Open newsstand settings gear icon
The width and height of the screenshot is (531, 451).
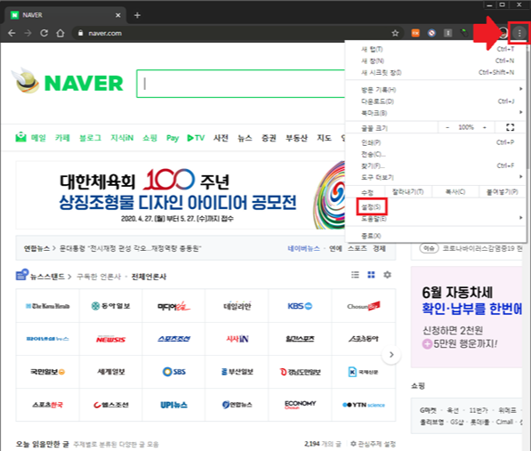[x=388, y=275]
